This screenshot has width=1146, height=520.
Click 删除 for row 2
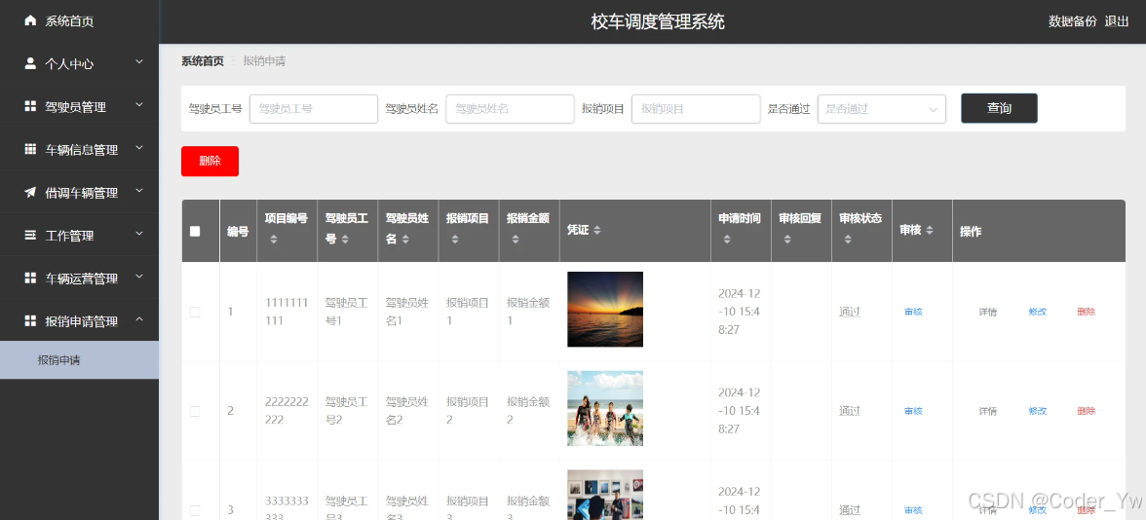pyautogui.click(x=1086, y=411)
